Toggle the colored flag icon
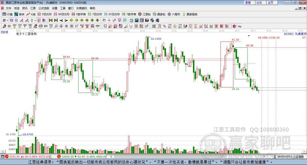307x165 pixels. click(44, 20)
